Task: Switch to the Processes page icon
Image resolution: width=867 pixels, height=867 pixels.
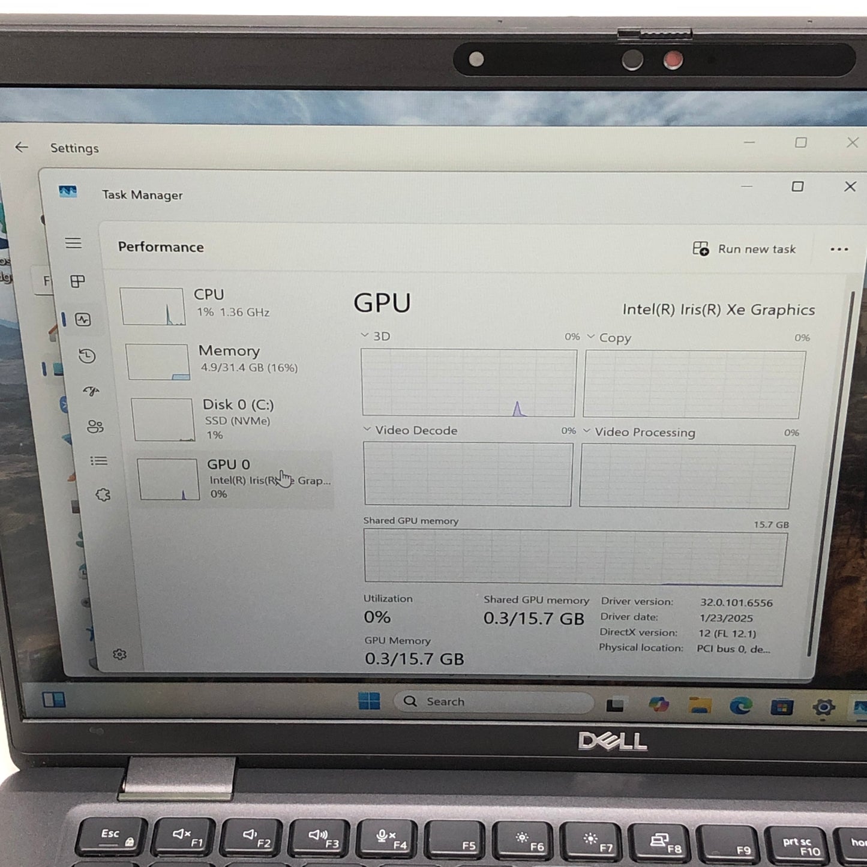Action: (77, 281)
